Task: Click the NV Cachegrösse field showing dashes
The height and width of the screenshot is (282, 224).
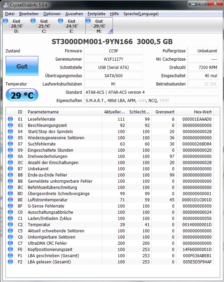Action: pos(203,59)
